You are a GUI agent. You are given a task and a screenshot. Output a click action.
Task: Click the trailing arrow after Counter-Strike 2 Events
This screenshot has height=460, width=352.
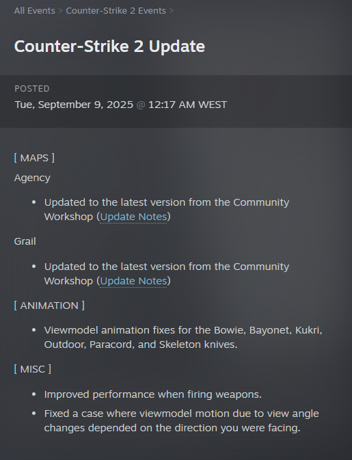(172, 11)
